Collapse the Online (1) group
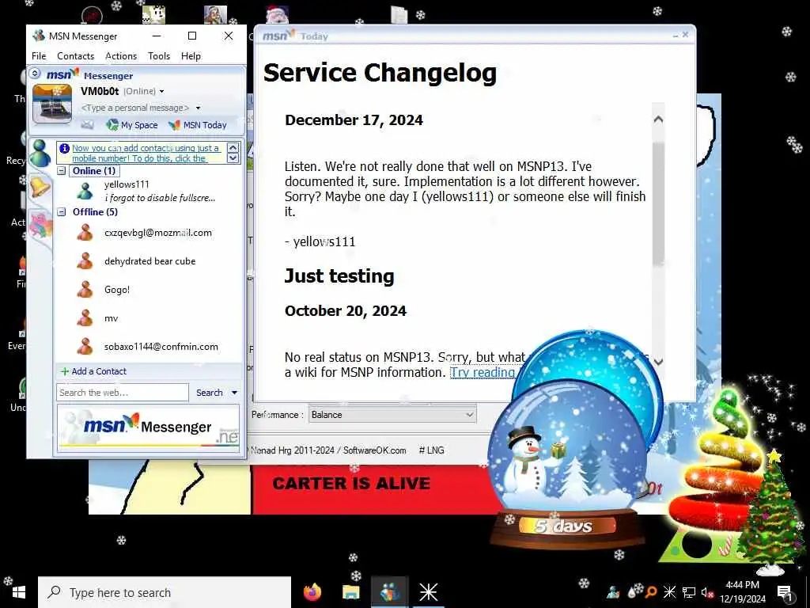The height and width of the screenshot is (608, 810). tap(62, 171)
